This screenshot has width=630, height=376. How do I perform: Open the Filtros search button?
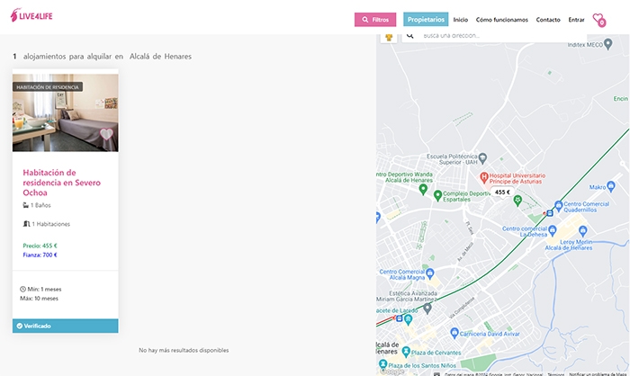click(x=375, y=19)
